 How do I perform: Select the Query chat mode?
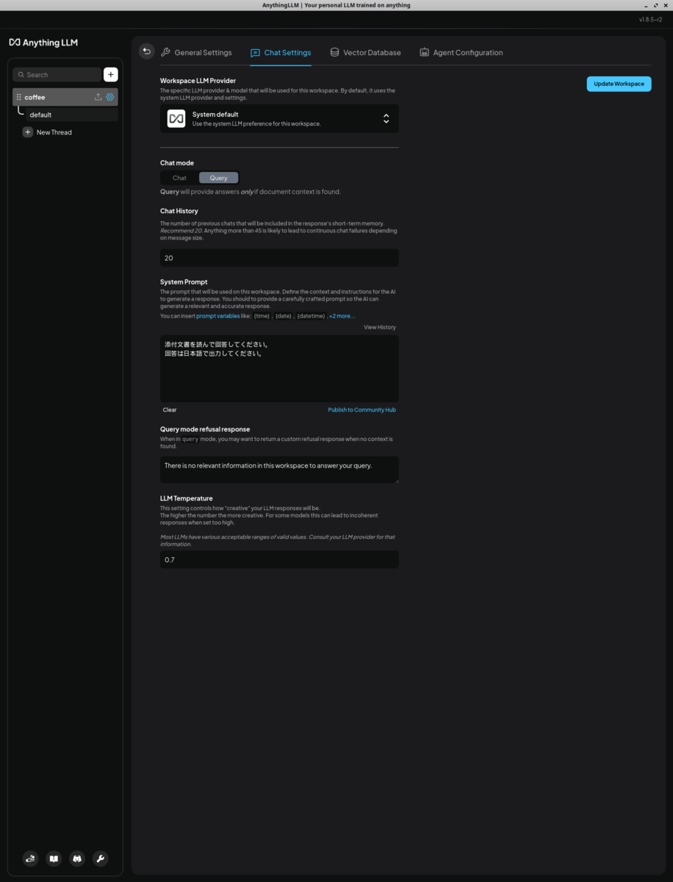218,177
